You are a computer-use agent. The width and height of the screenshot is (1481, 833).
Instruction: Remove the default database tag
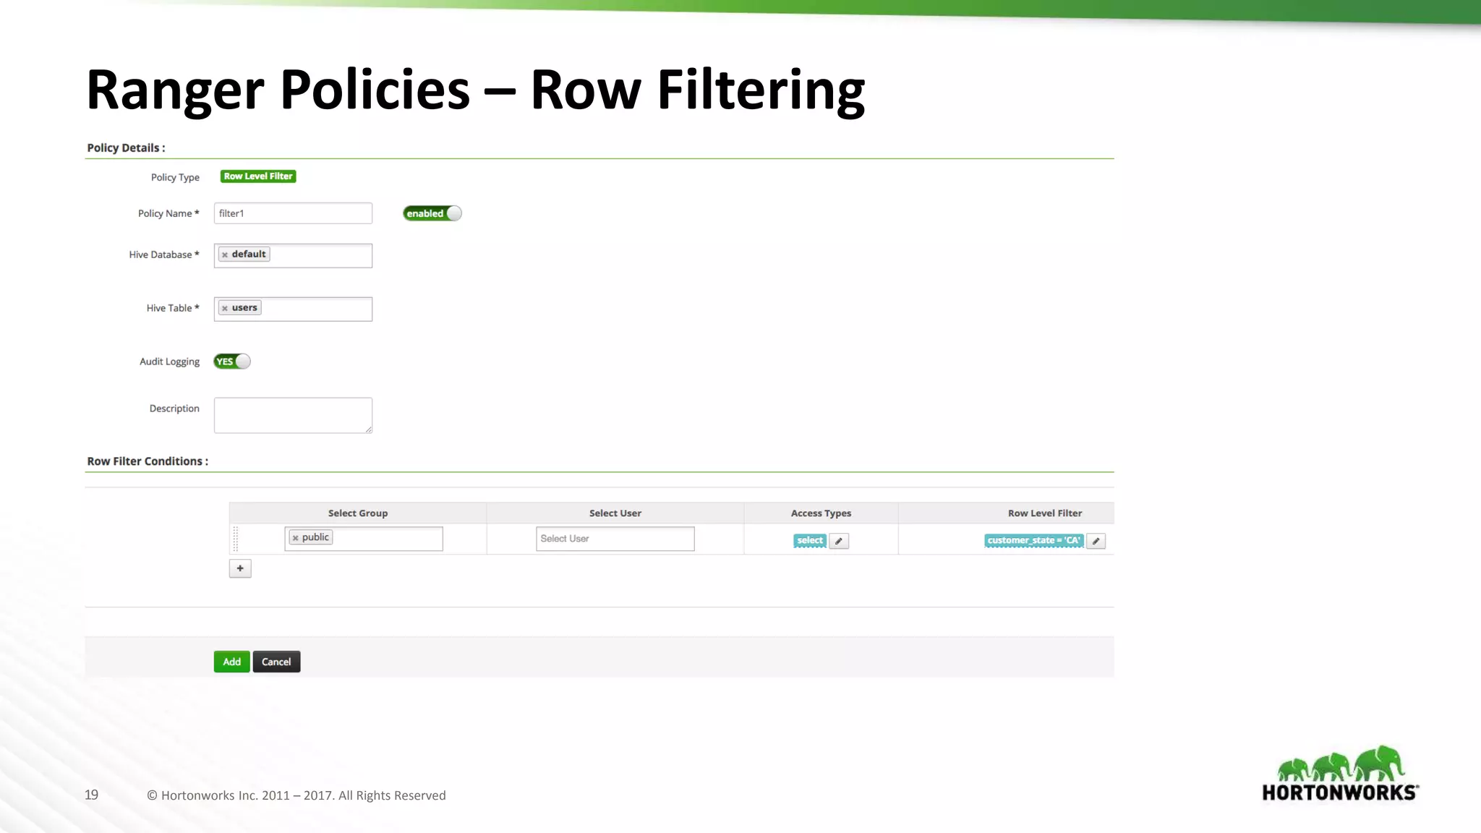[x=225, y=255]
